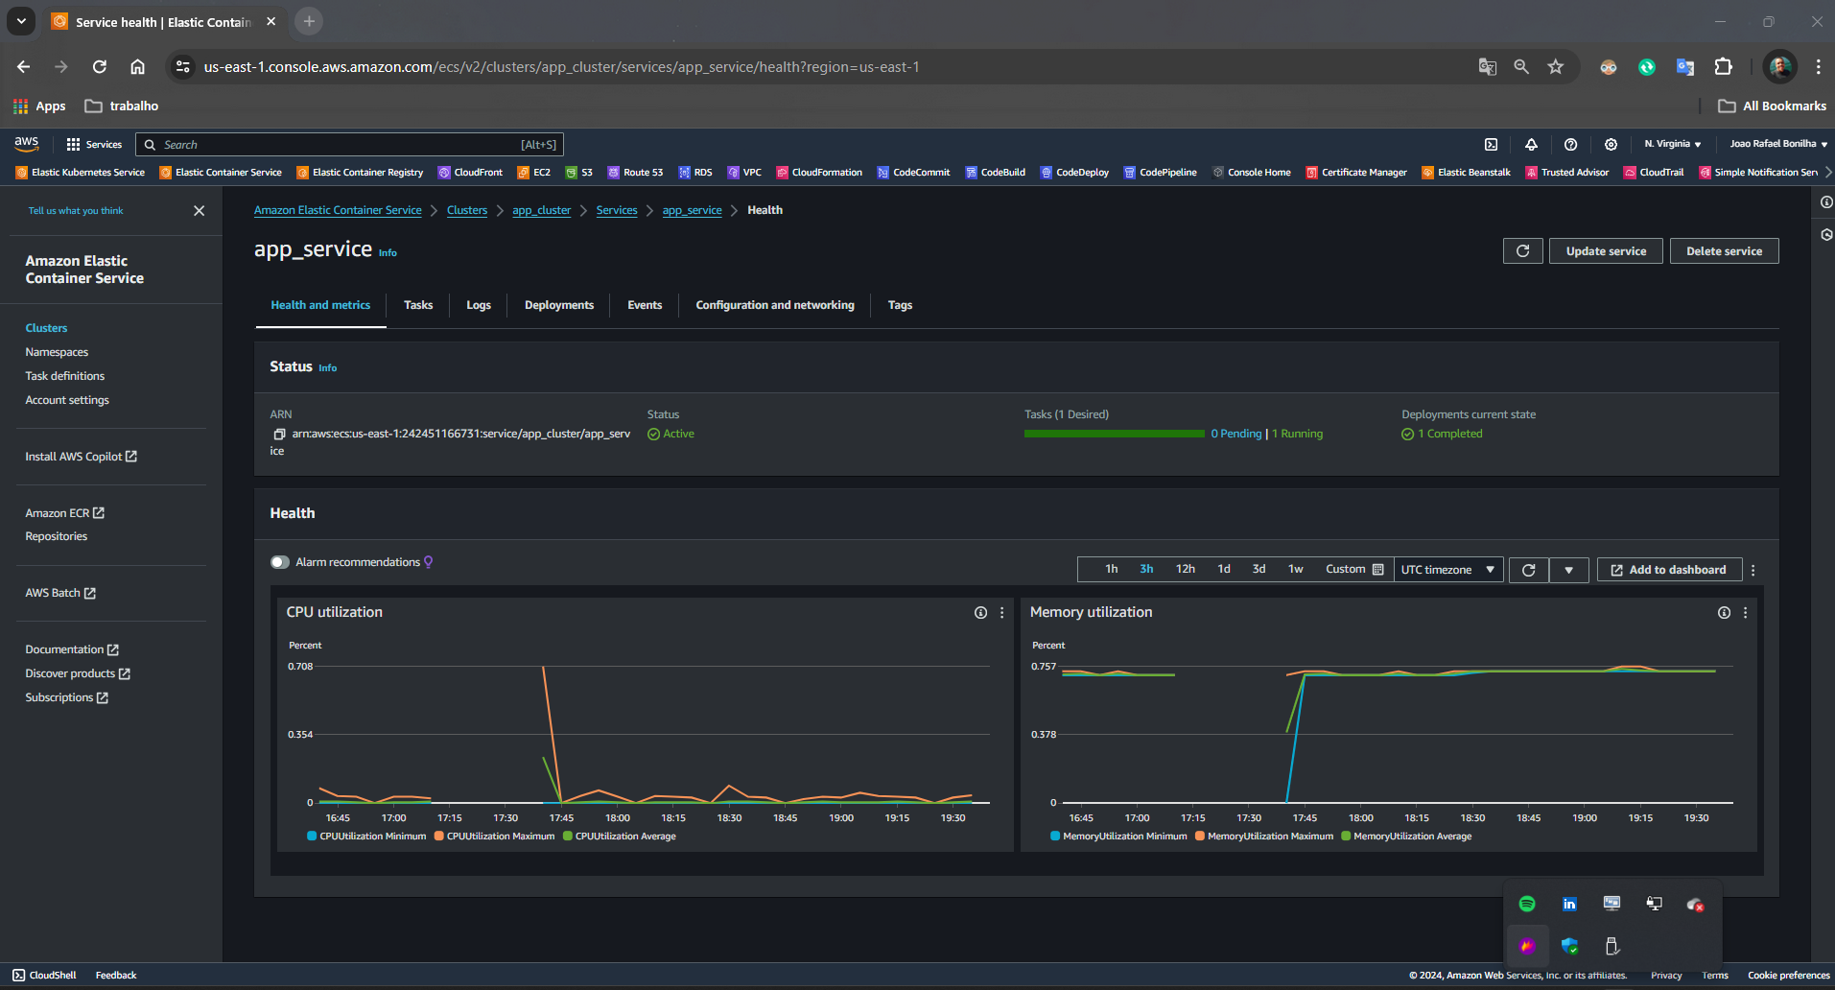Image resolution: width=1835 pixels, height=990 pixels.
Task: Select the 1w time range
Action: tap(1295, 570)
